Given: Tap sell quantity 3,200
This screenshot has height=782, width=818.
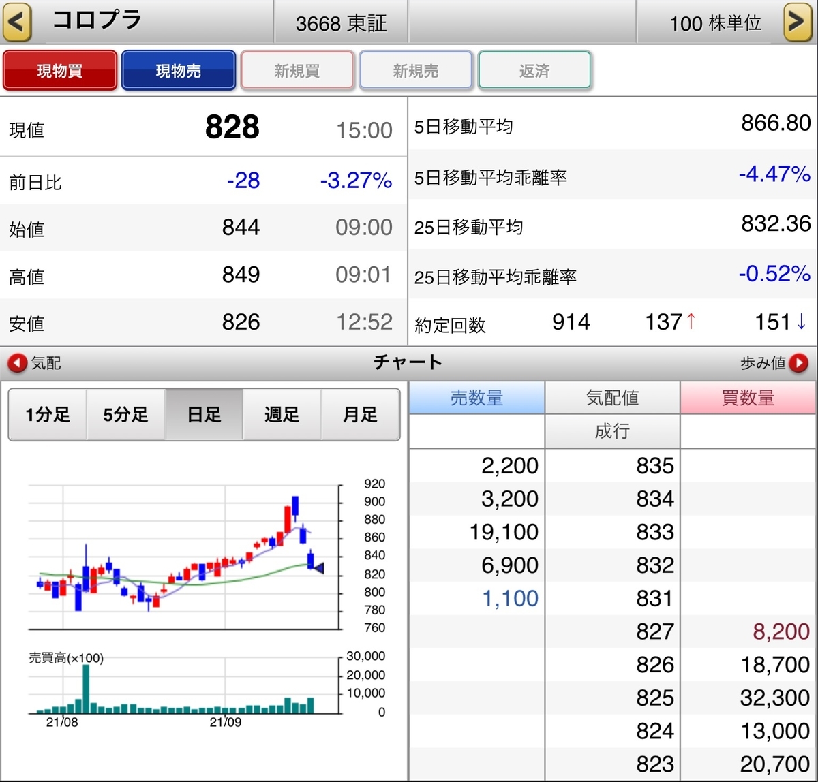Looking at the screenshot, I should point(510,499).
